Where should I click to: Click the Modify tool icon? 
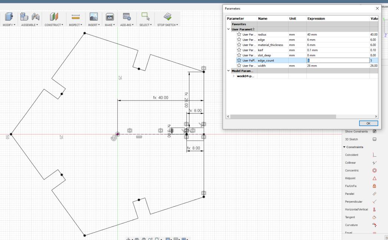point(9,17)
